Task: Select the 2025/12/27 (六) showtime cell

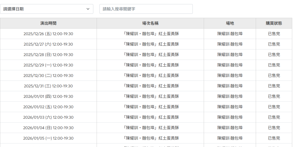Action: click(x=48, y=44)
